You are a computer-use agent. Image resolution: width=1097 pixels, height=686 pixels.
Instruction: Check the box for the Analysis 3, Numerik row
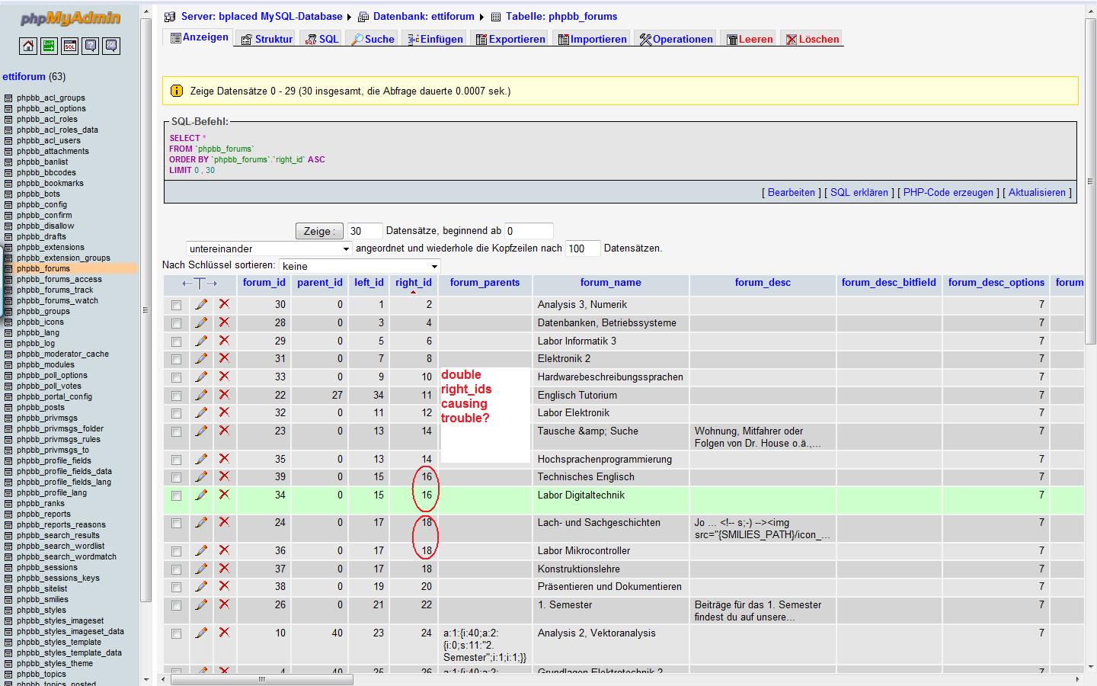pos(177,305)
